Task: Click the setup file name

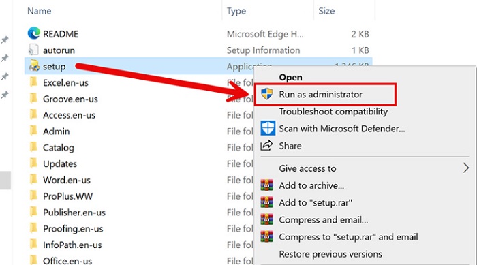Action: 54,67
